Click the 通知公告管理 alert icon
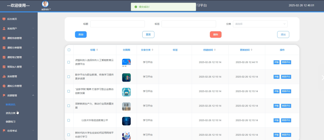324x140 pixels. pos(4,86)
